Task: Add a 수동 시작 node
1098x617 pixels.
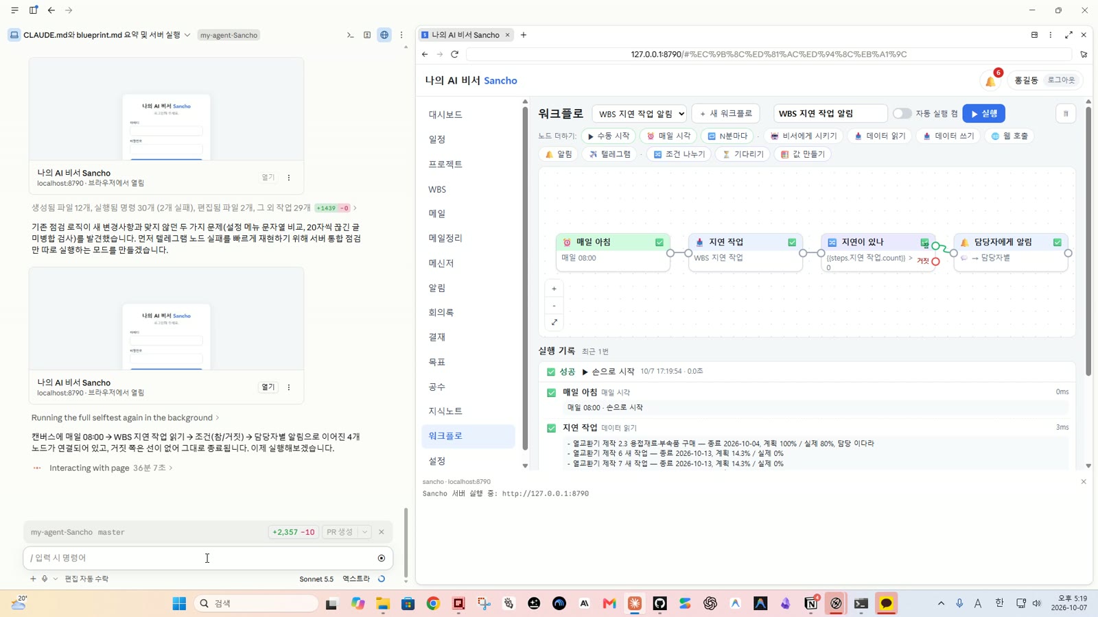Action: pyautogui.click(x=609, y=136)
